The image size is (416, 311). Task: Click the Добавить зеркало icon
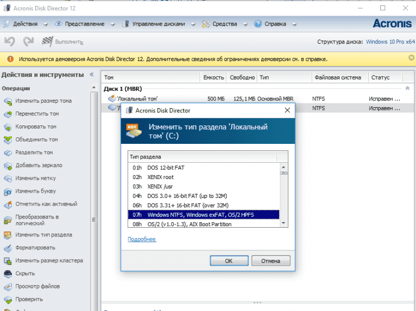tap(8, 166)
